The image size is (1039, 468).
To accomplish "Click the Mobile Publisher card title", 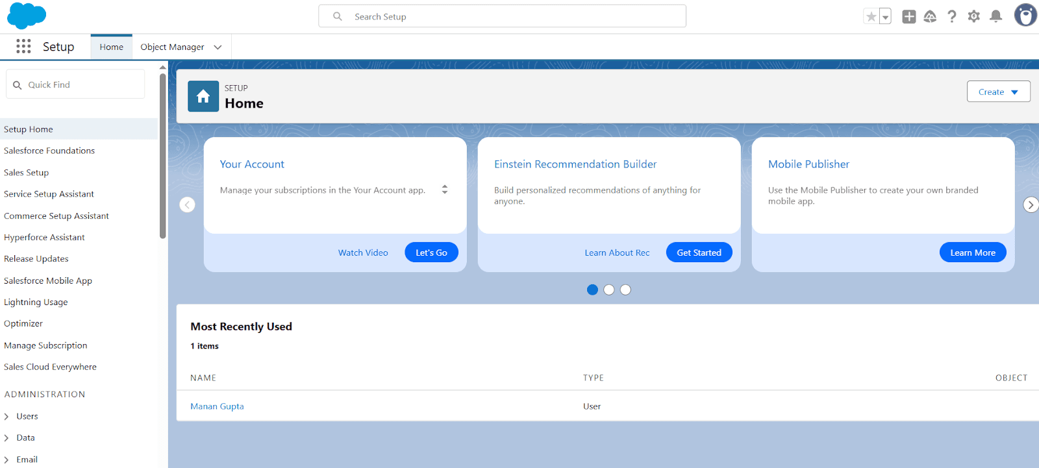I will [808, 164].
